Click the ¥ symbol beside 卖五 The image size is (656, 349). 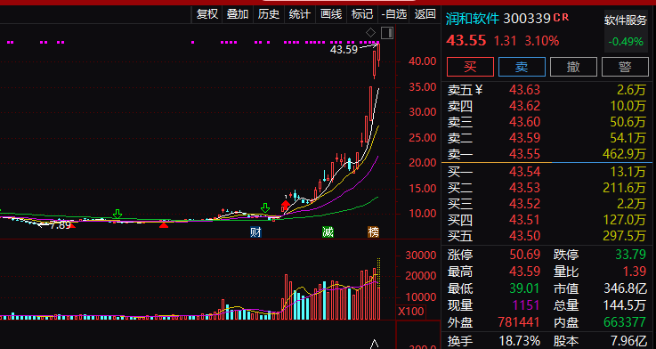[480, 89]
